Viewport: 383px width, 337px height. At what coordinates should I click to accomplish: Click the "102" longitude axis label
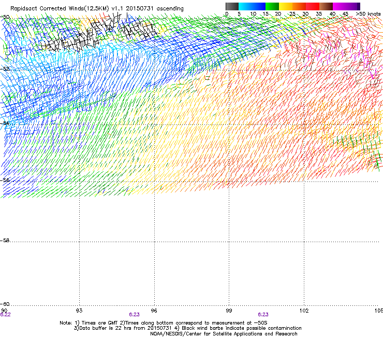[x=304, y=311]
